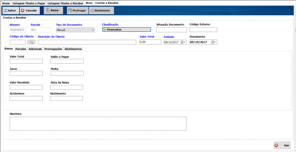This screenshot has height=152, width=296.
Task: Open the Adicionais tab
Action: (x=35, y=49)
